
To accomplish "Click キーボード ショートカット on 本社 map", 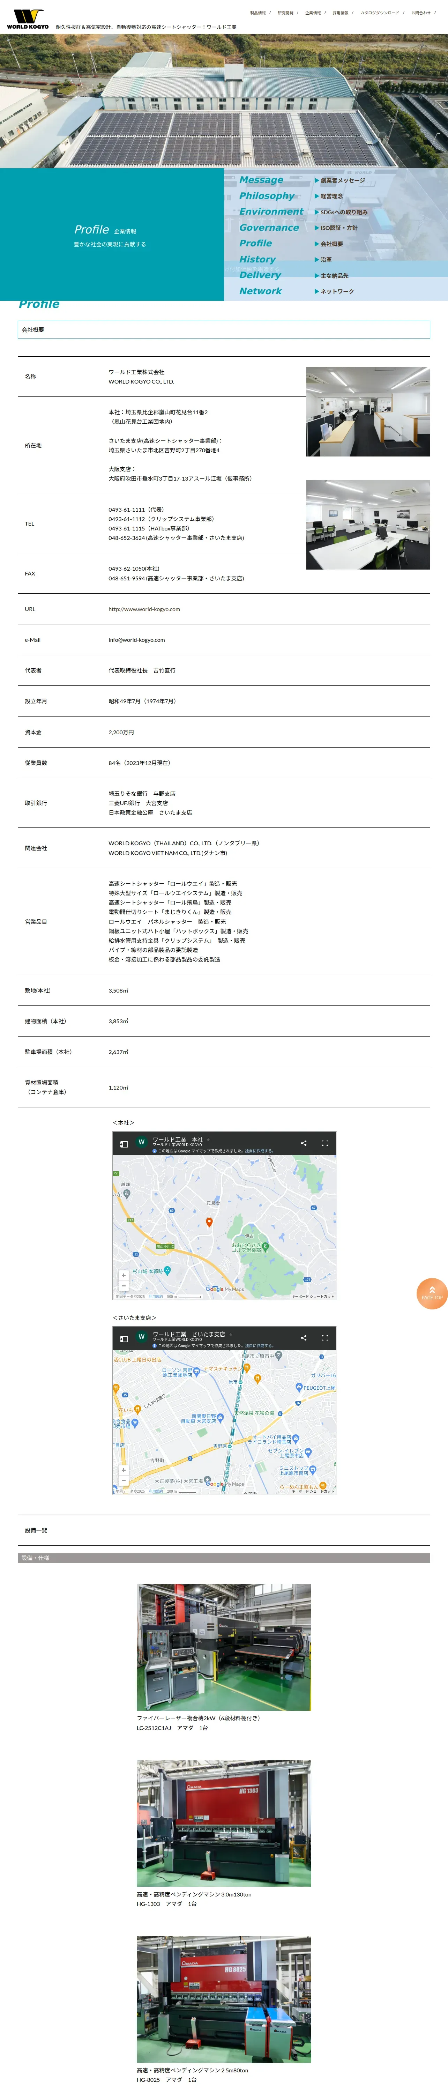I will click(313, 1297).
